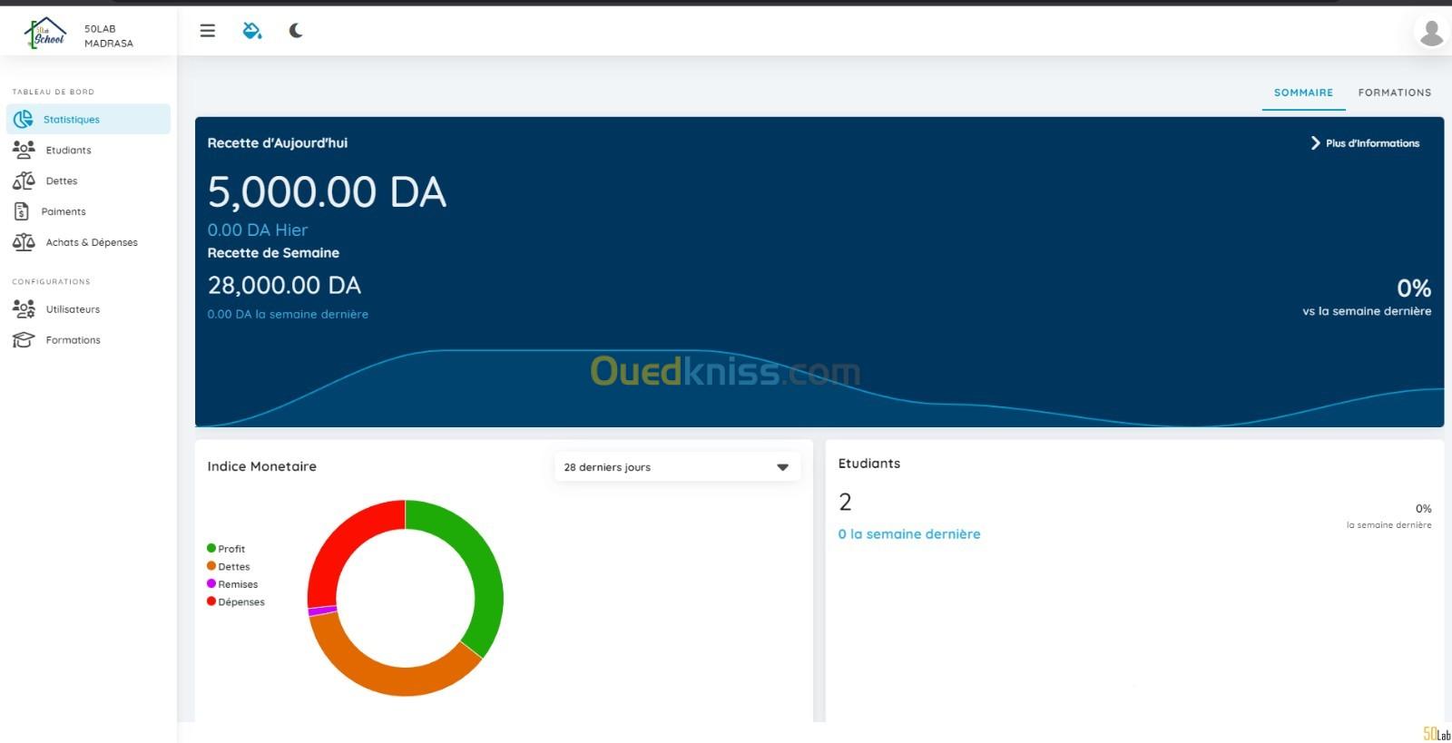Click the Dettes balance scale icon

point(24,181)
